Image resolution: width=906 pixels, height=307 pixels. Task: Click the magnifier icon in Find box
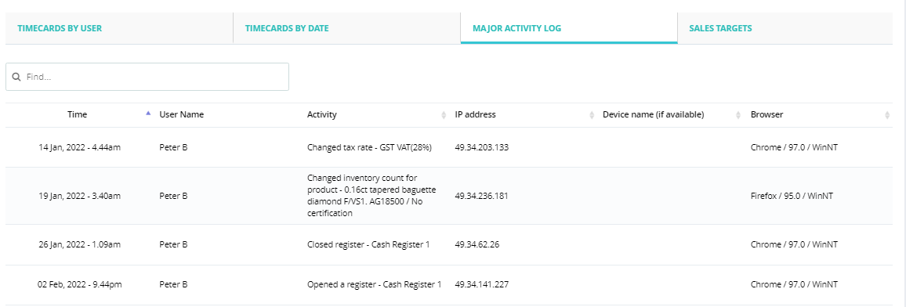click(16, 77)
